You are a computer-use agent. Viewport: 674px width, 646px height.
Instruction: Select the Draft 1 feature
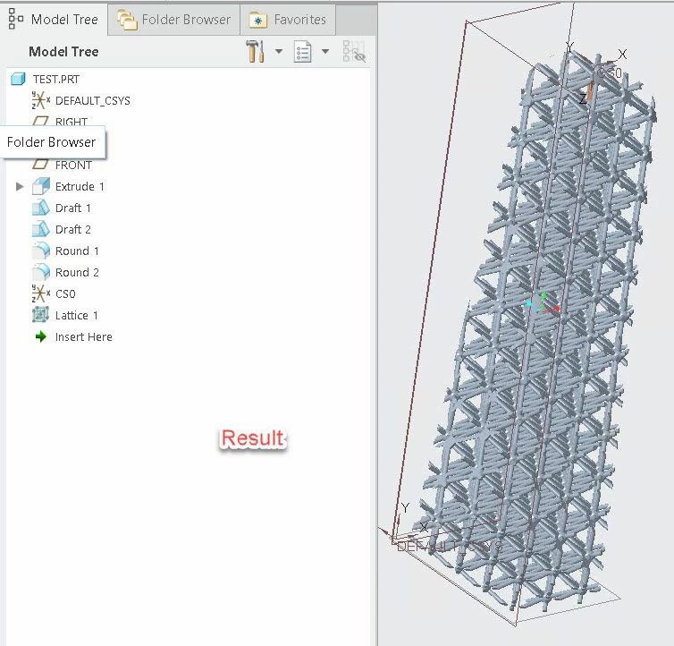72,208
